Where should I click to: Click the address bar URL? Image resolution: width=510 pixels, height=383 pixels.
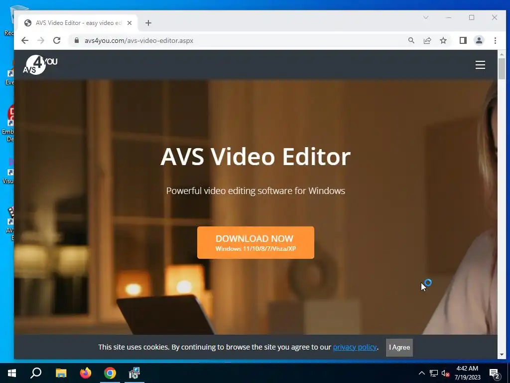(x=139, y=40)
